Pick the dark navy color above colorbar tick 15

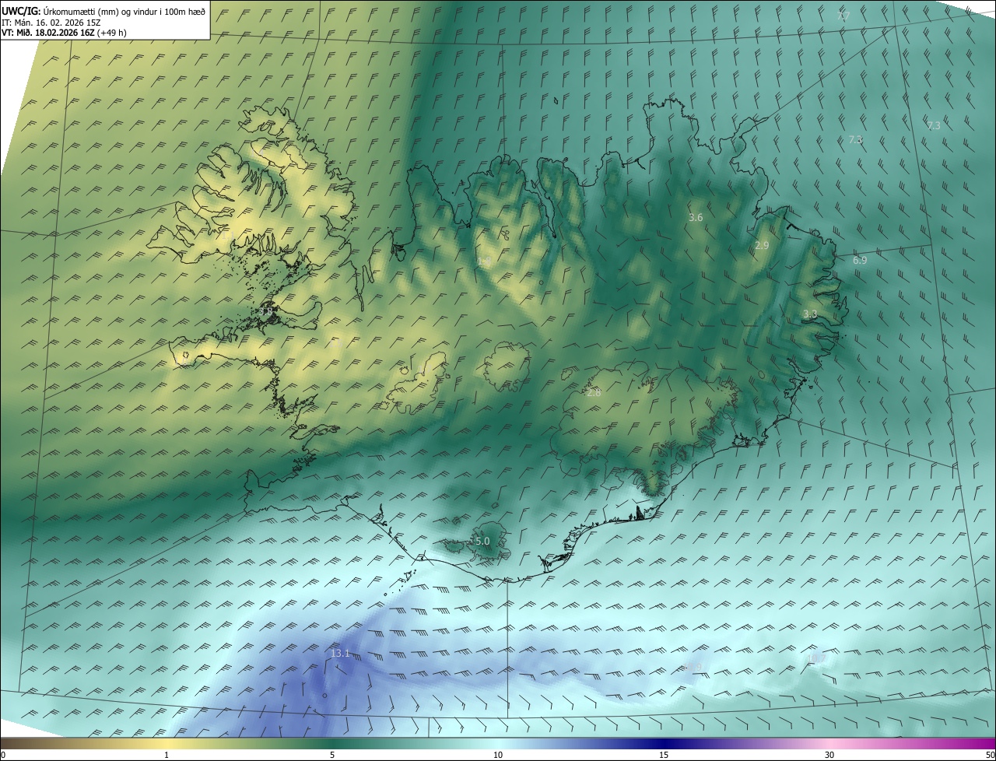pos(664,744)
